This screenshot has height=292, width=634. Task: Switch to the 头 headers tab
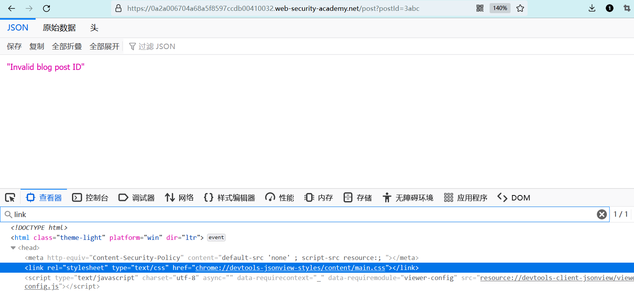tap(94, 28)
